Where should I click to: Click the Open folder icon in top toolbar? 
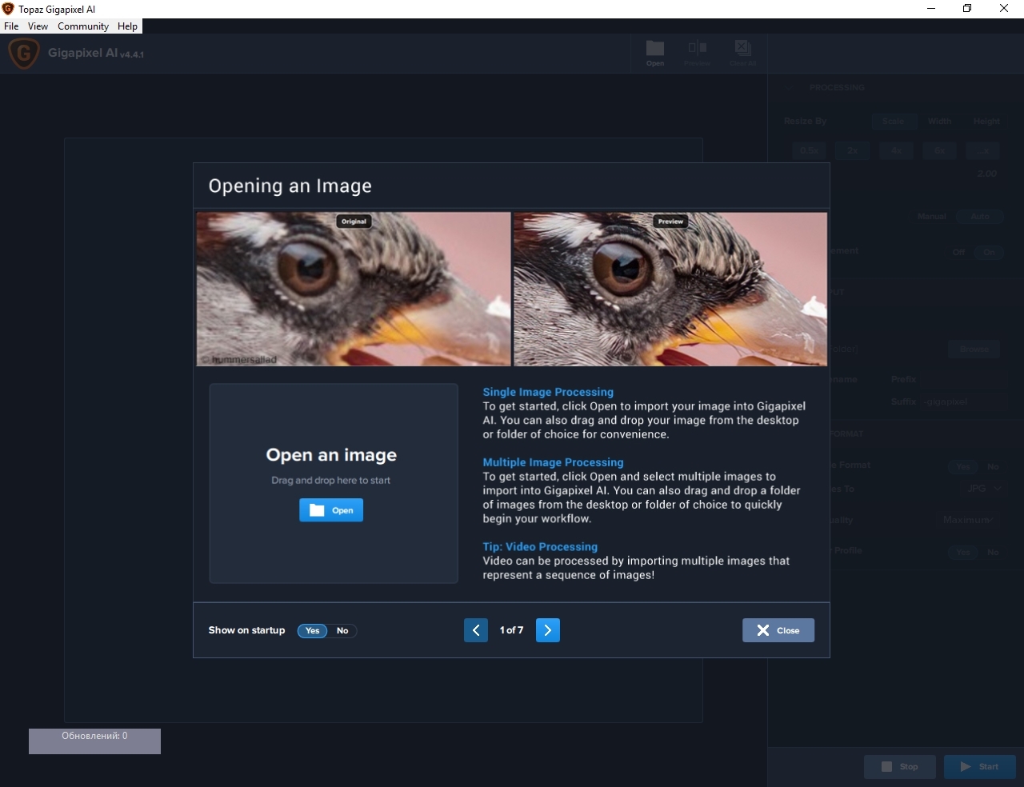coord(655,53)
